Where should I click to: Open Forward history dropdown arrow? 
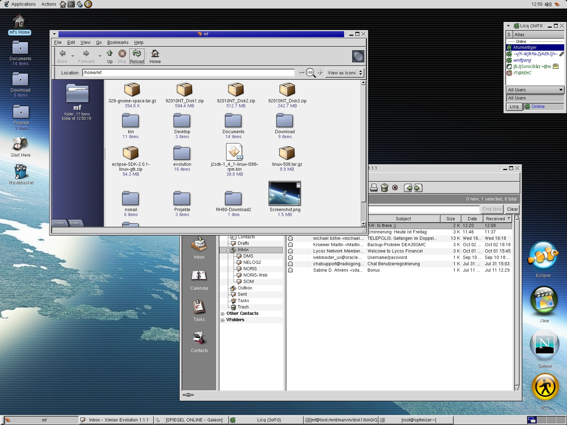click(100, 56)
